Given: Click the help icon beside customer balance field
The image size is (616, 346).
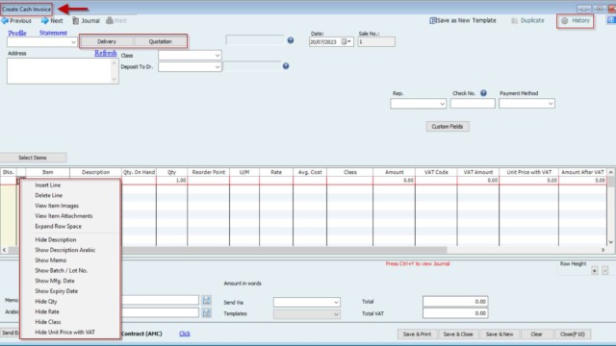Looking at the screenshot, I should pos(291,40).
